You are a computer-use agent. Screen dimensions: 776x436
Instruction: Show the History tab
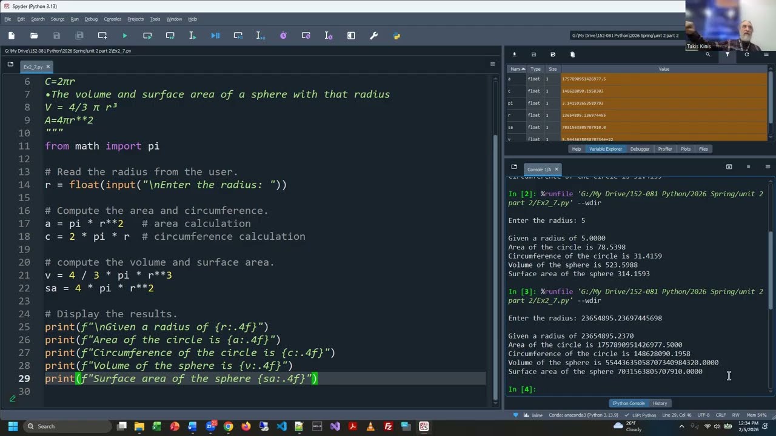tap(660, 403)
